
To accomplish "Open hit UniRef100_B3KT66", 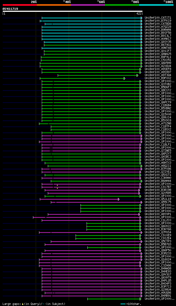I will 158,229.
